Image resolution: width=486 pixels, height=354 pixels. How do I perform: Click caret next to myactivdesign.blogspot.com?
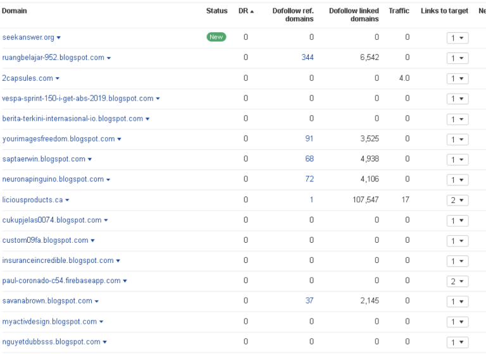pos(101,322)
